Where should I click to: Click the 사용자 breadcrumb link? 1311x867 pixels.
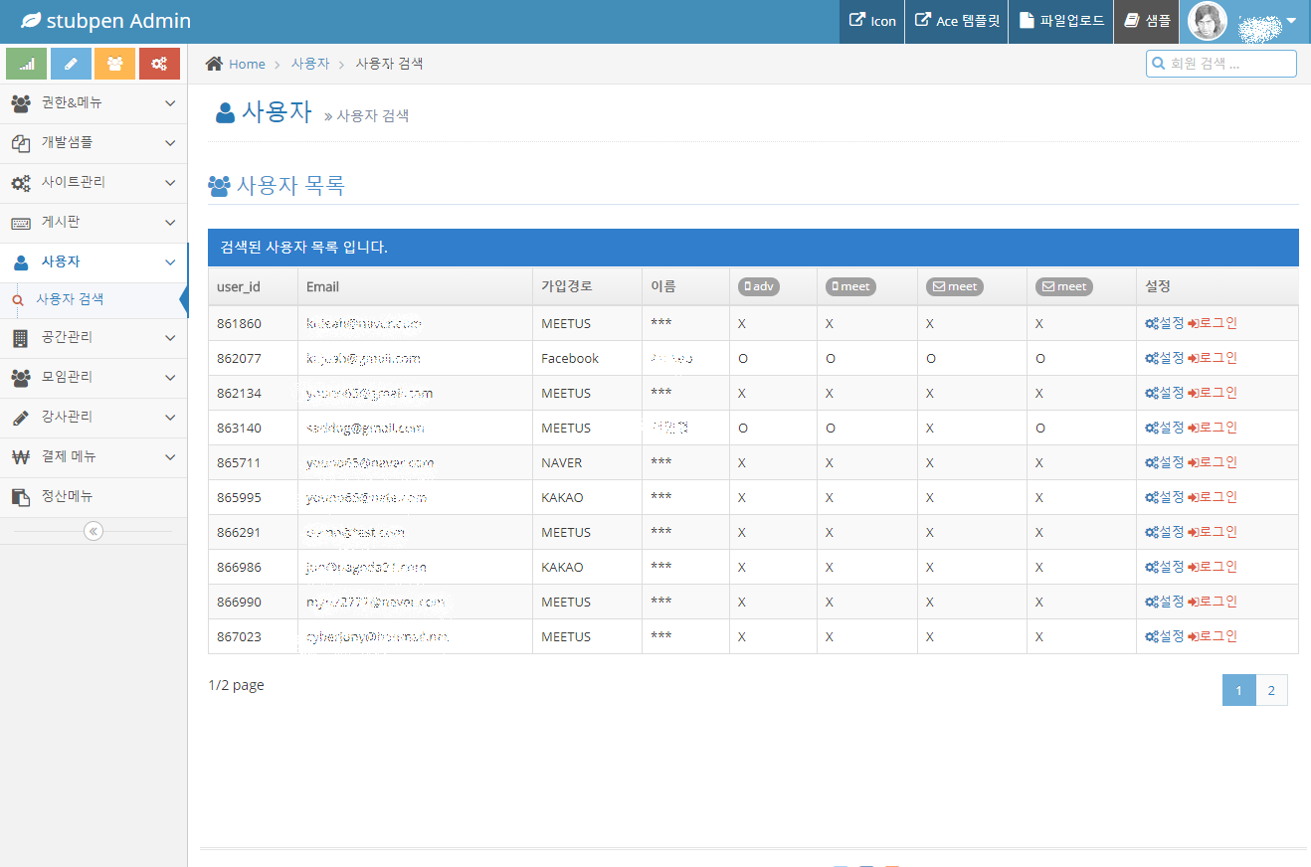coord(310,64)
